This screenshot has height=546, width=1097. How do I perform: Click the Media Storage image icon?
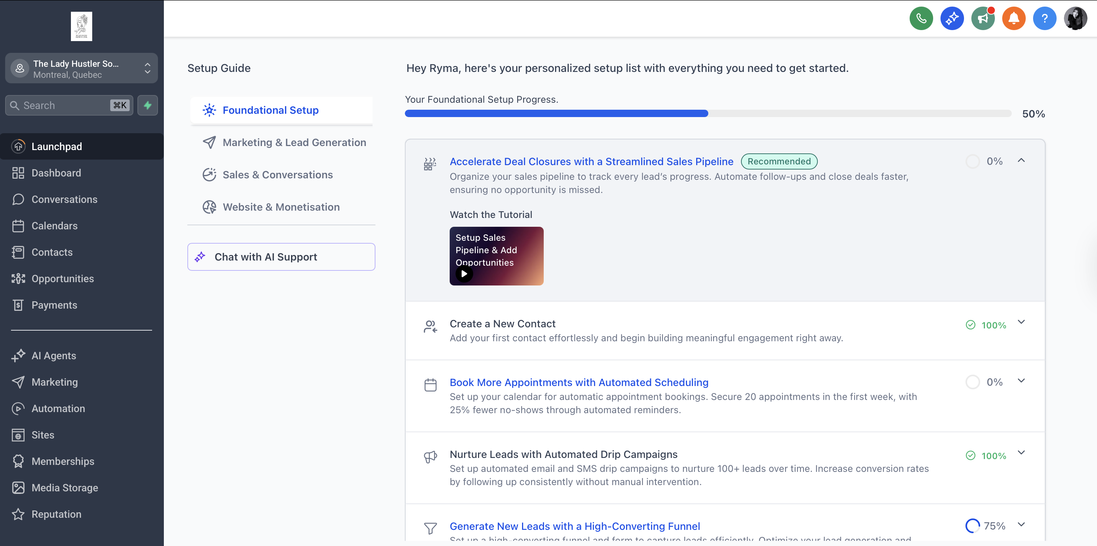[x=18, y=488]
